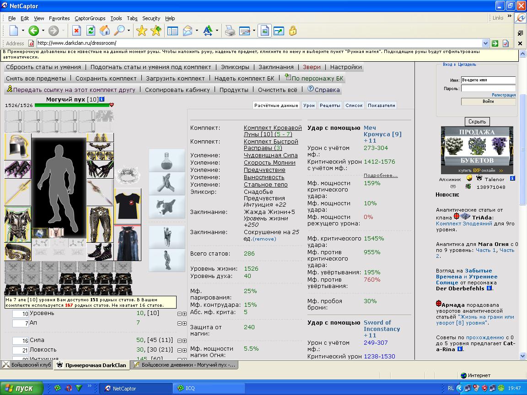Open Favorites with the yellow star icon

[142, 31]
